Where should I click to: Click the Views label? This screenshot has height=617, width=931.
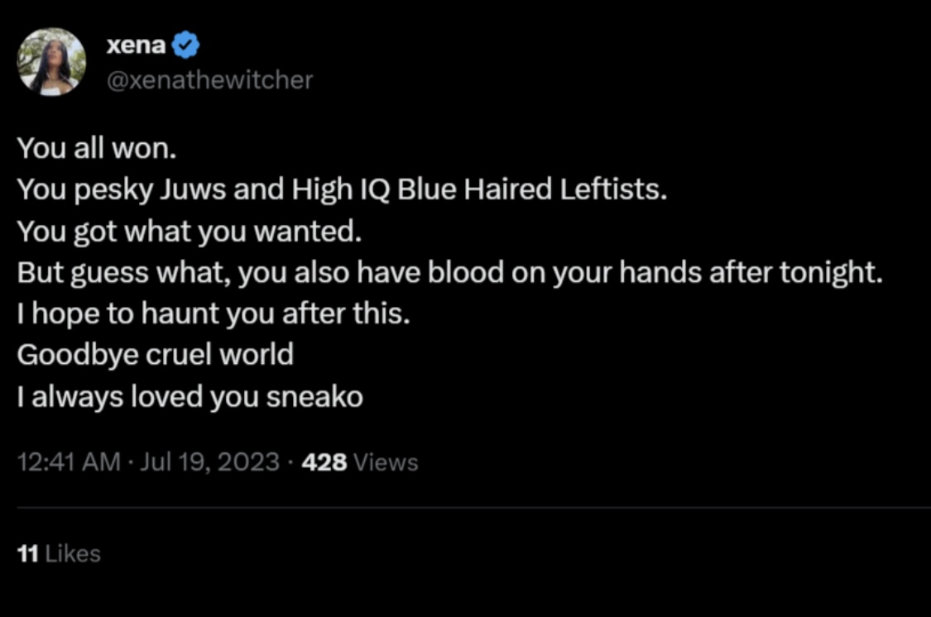(x=386, y=462)
